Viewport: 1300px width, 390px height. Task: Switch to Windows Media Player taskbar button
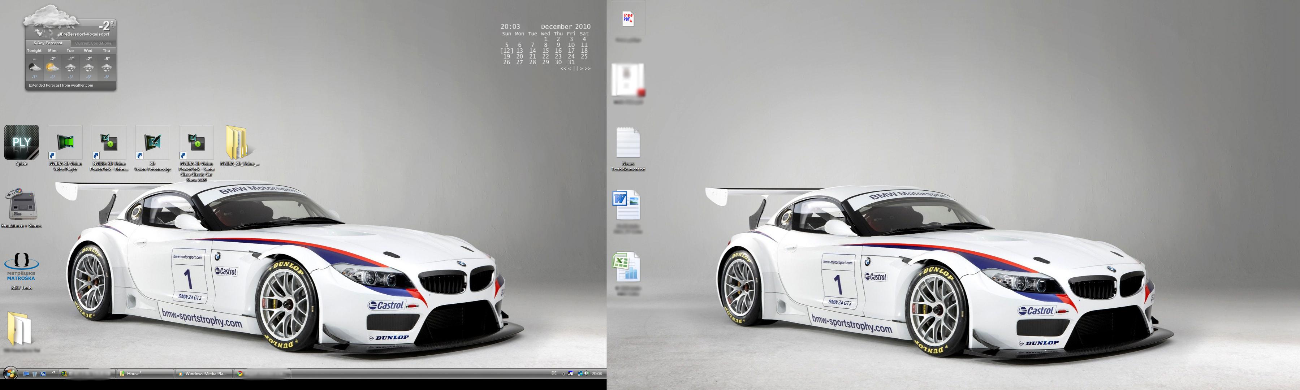(x=204, y=374)
